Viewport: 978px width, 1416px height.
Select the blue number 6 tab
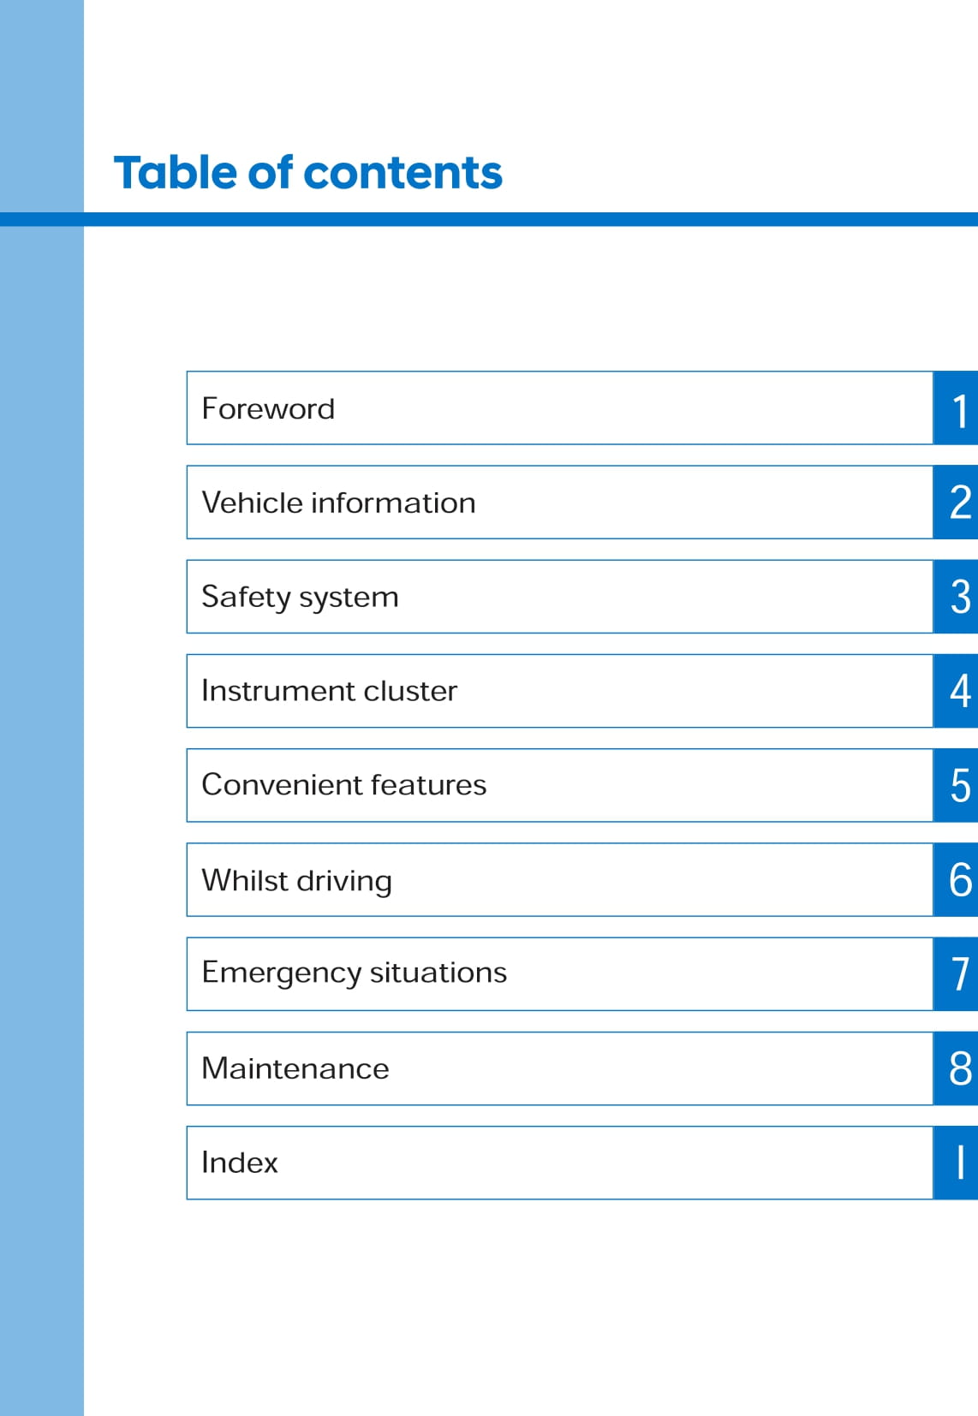[956, 880]
